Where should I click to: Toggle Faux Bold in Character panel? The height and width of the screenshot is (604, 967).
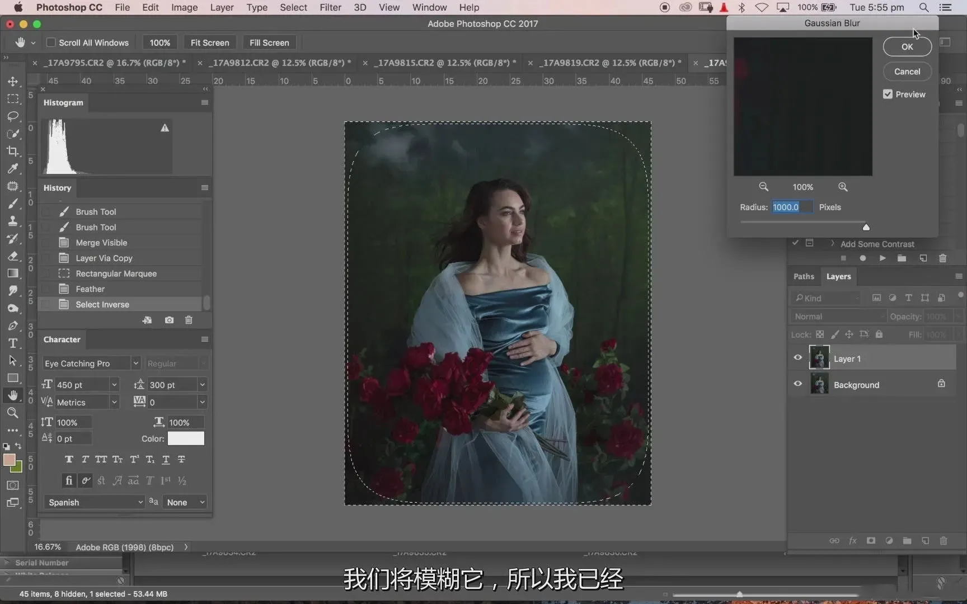[69, 460]
